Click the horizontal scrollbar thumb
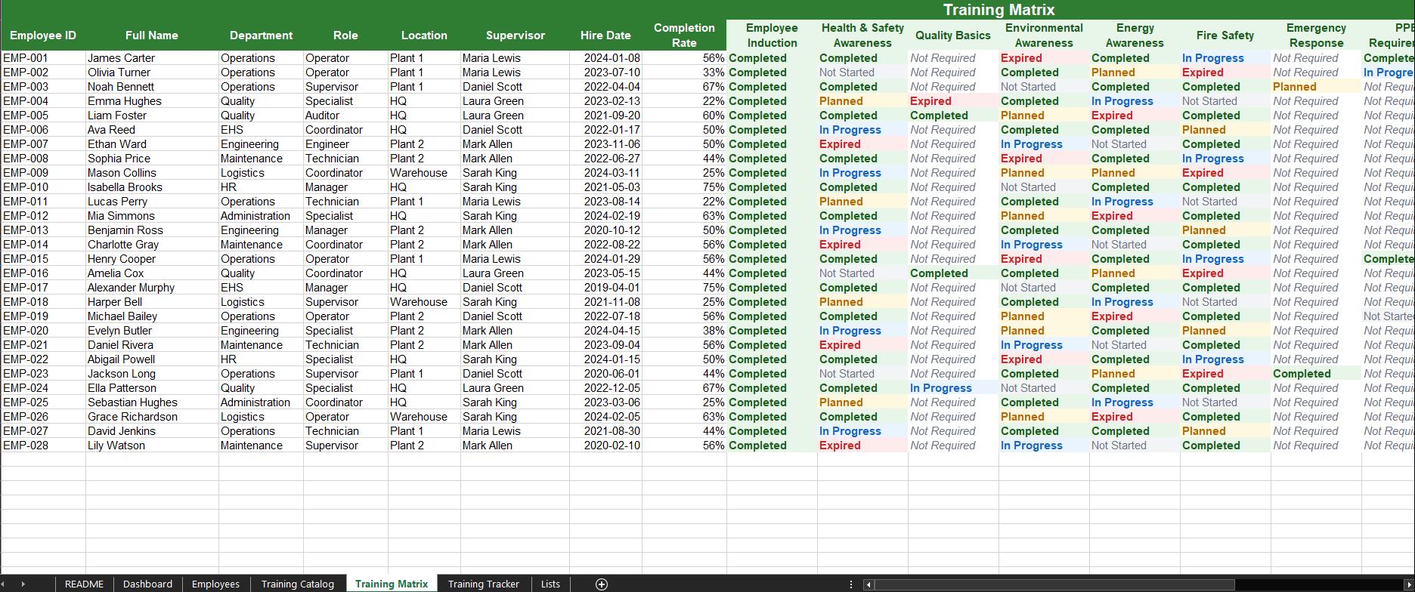Viewport: 1415px width, 592px height. coord(1054,584)
